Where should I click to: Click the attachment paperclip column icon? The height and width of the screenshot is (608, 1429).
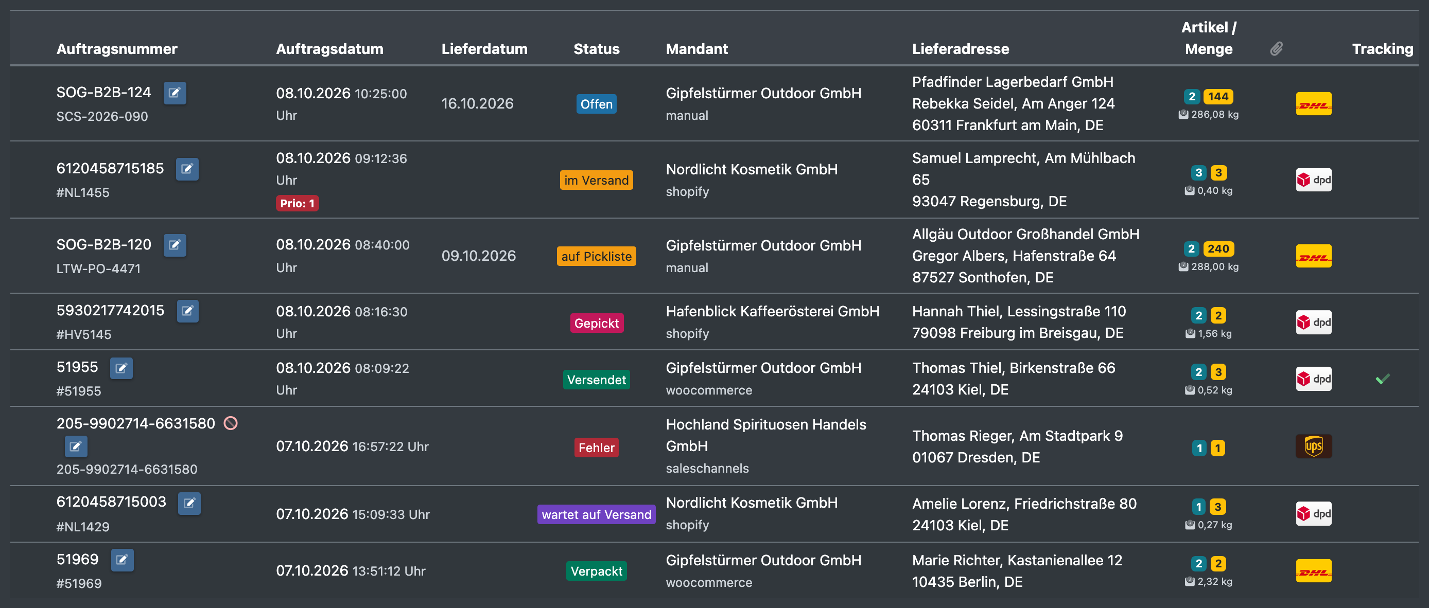(x=1277, y=49)
